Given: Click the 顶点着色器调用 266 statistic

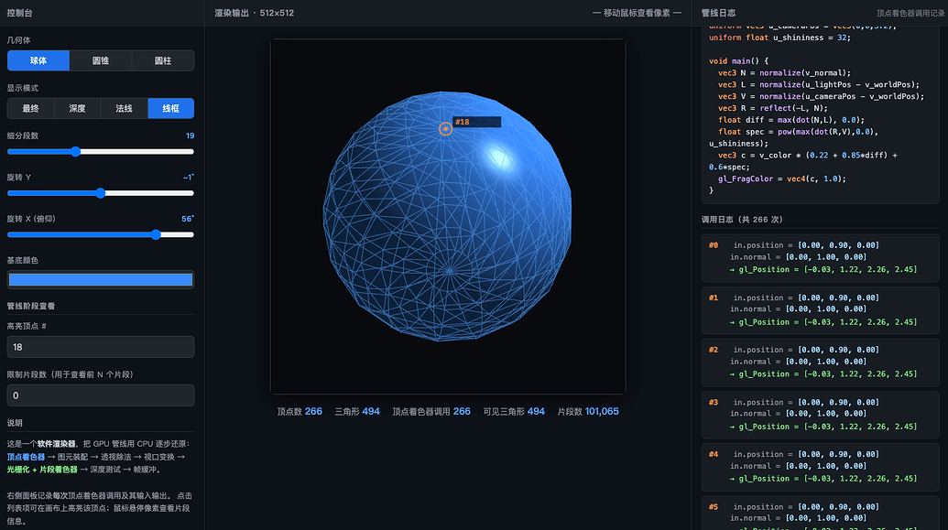Looking at the screenshot, I should [431, 412].
